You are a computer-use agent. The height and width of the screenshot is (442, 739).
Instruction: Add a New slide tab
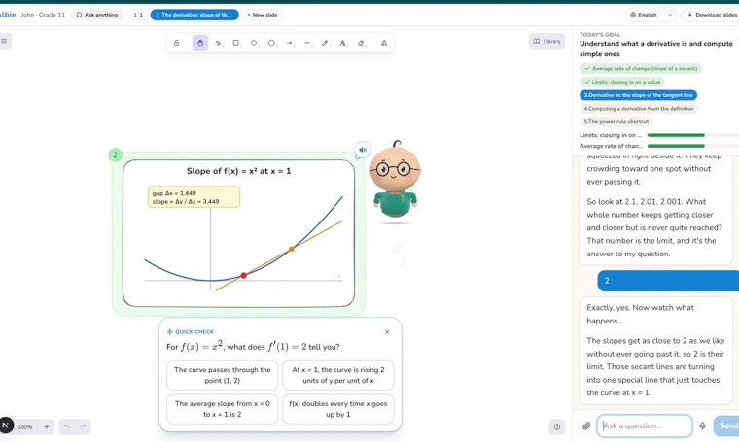click(x=262, y=15)
